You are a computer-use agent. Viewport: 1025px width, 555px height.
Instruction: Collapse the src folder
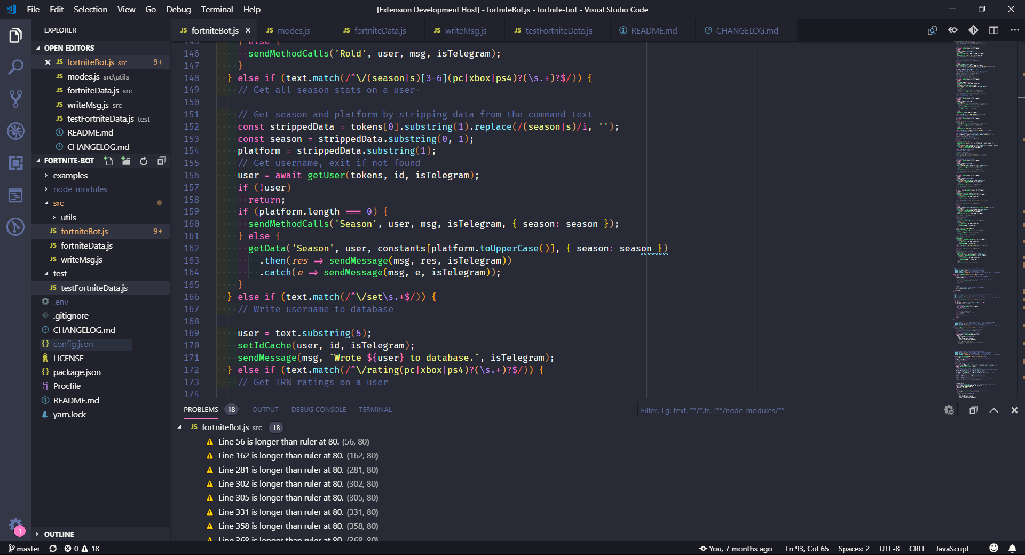(x=101, y=203)
